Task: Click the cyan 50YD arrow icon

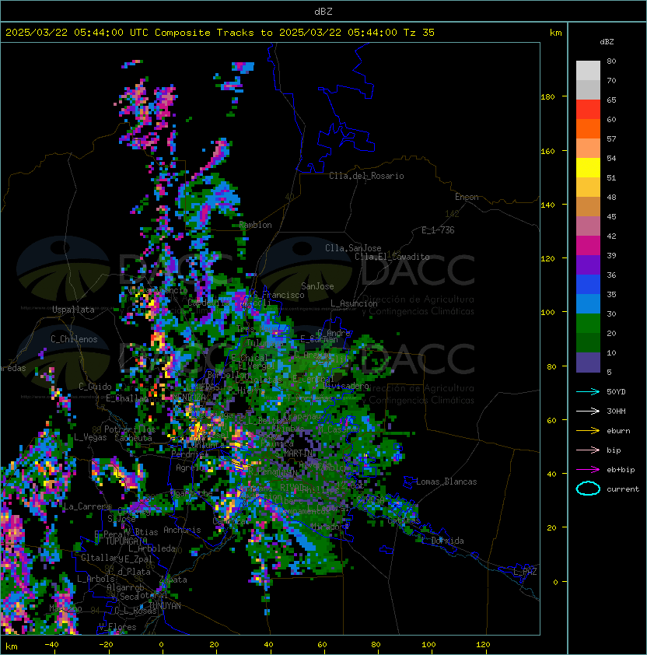Action: [588, 391]
